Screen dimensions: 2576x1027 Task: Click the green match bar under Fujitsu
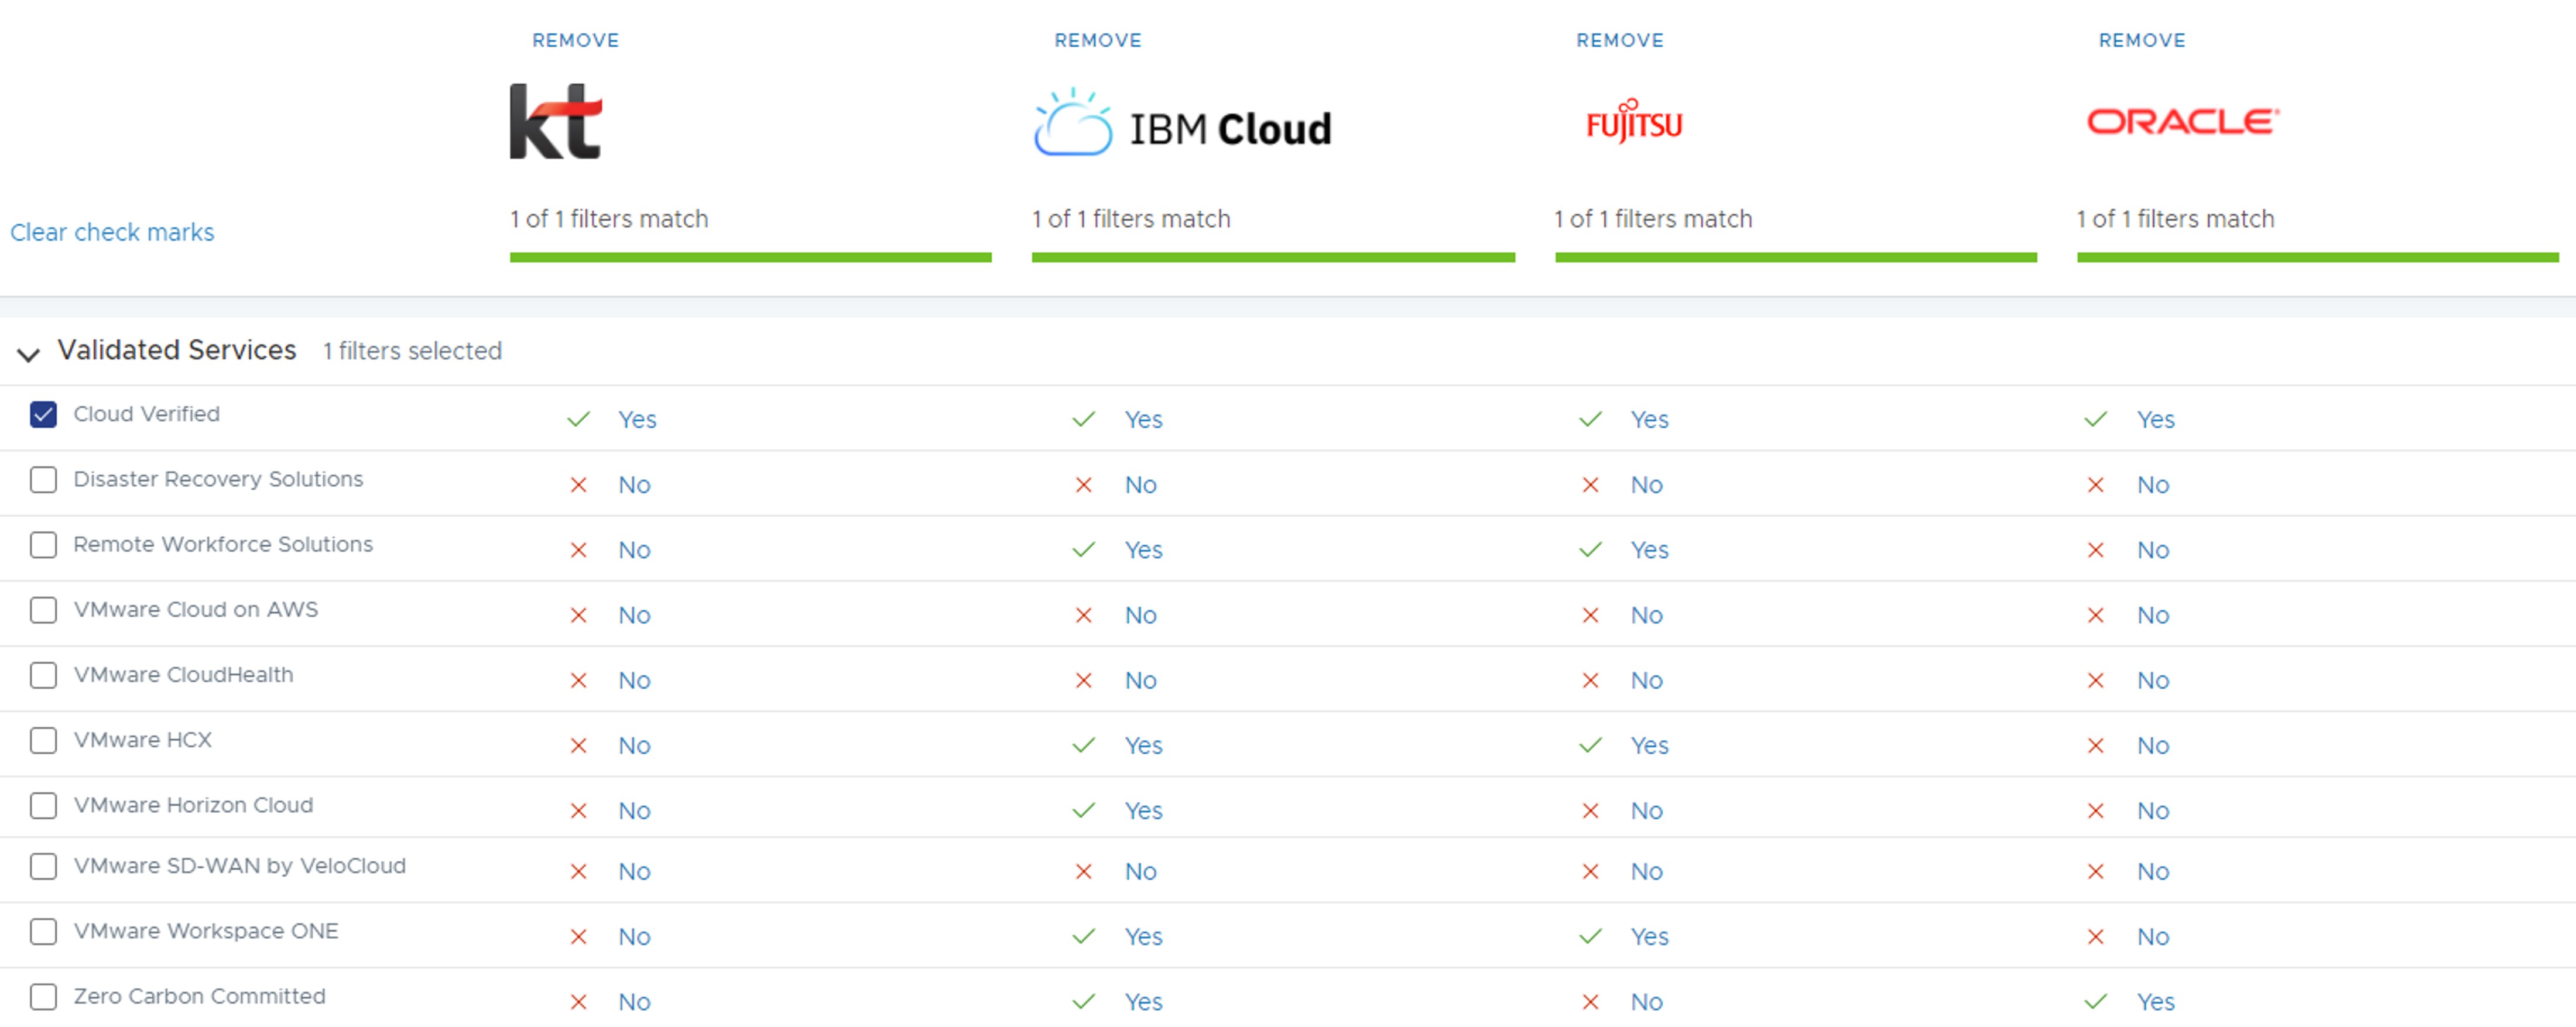tap(1795, 258)
